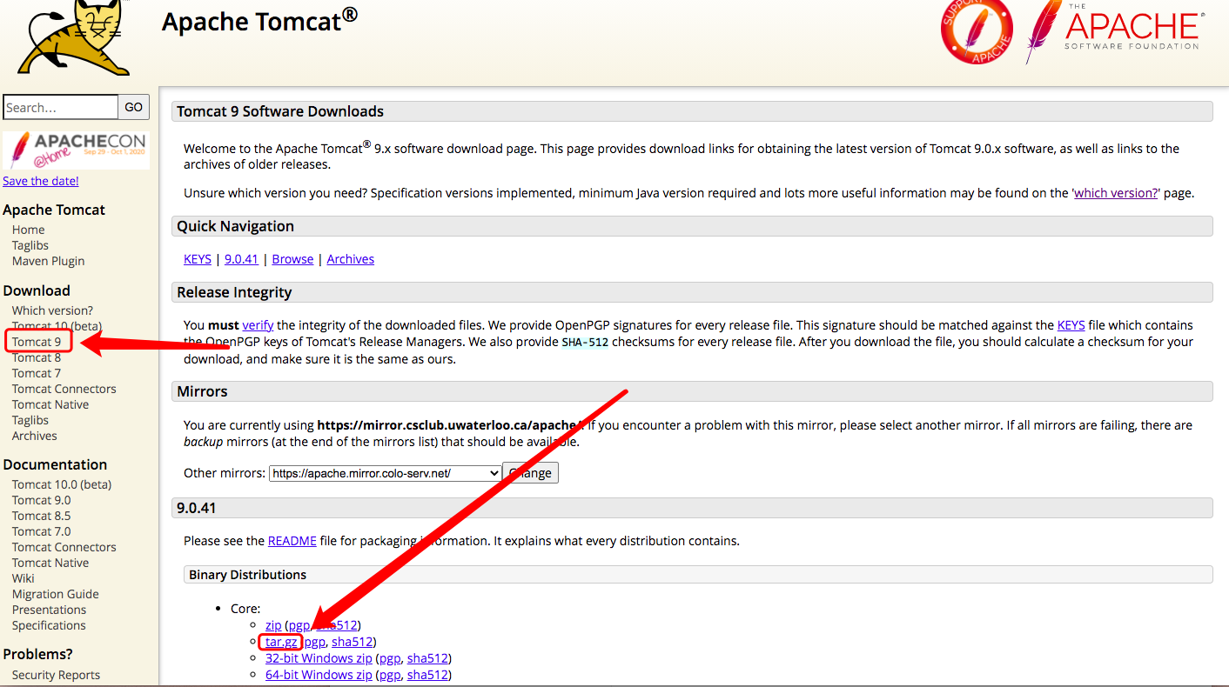Download the Core tar.gz distribution
Viewport: 1229px width, 687px height.
[281, 642]
